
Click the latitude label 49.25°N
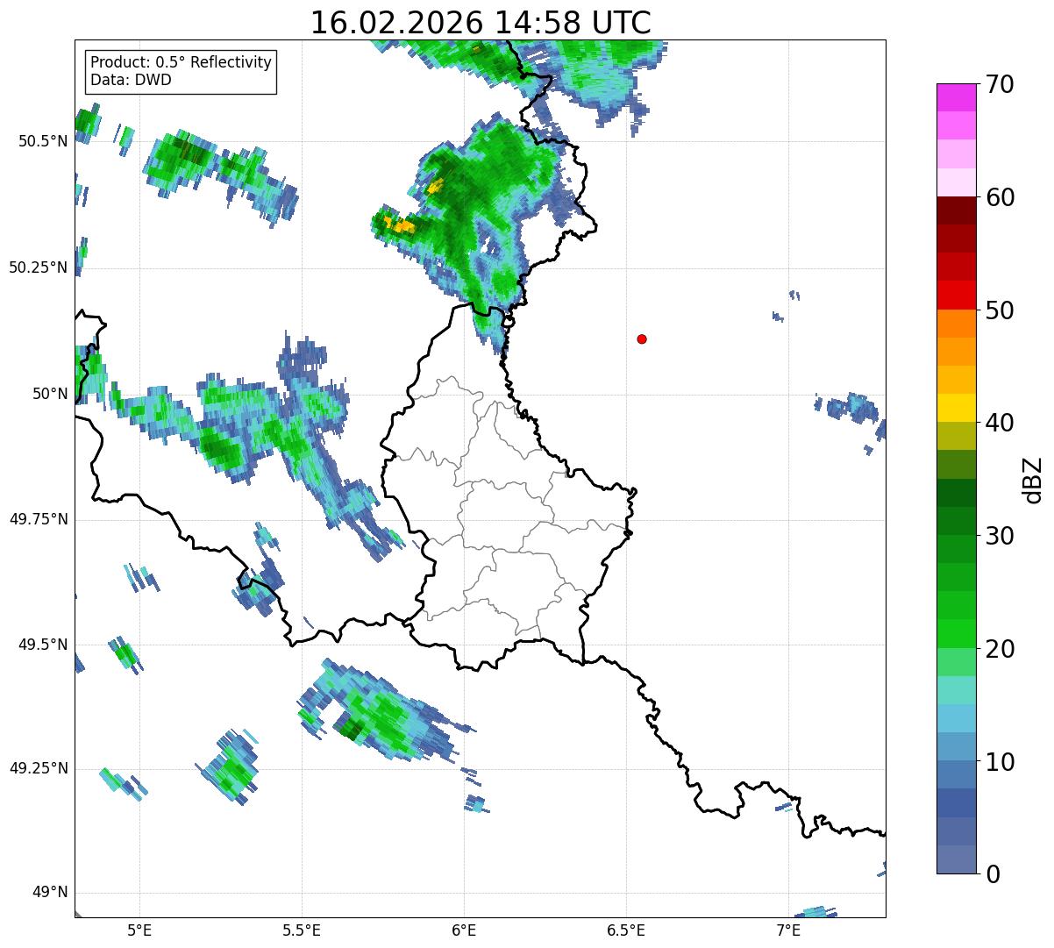39,768
